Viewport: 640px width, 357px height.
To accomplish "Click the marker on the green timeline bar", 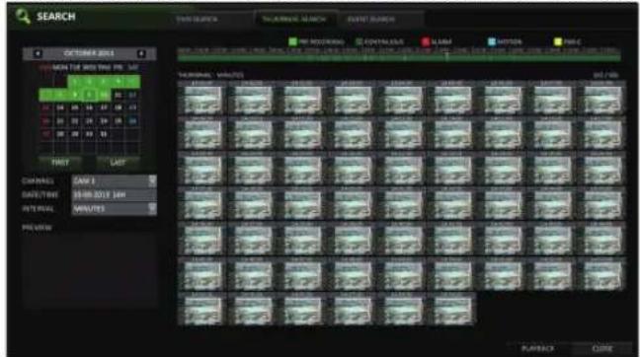I will pyautogui.click(x=447, y=56).
